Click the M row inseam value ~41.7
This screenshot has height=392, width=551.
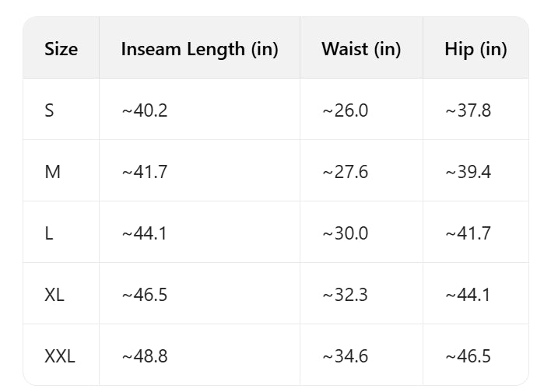145,172
